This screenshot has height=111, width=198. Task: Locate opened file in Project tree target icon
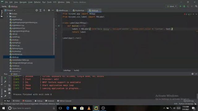click(x=37, y=10)
